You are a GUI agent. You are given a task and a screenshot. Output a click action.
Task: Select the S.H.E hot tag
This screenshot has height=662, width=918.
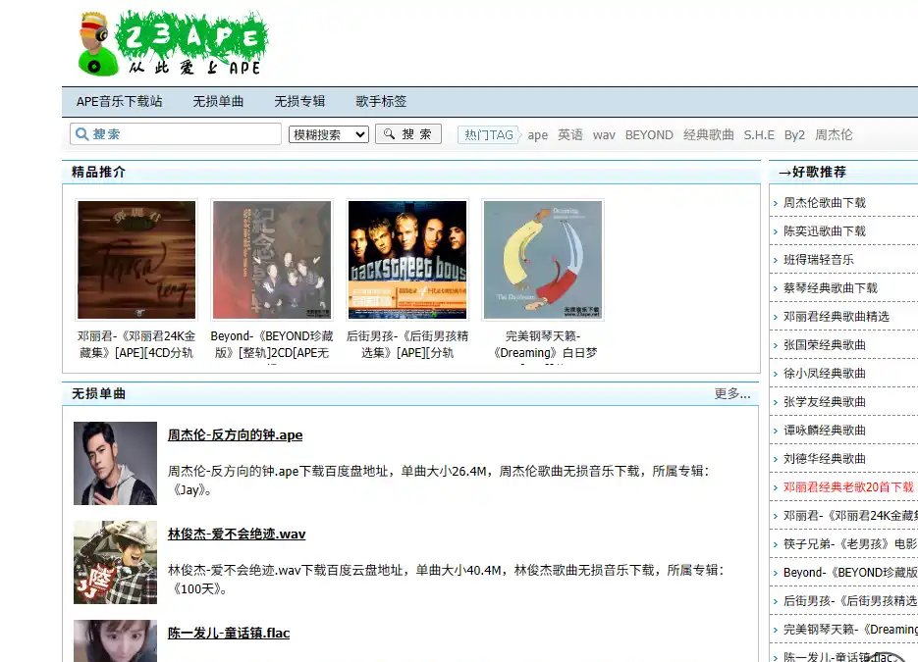[759, 135]
